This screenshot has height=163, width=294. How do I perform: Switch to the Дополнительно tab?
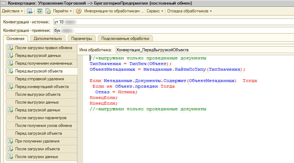coord(48,39)
